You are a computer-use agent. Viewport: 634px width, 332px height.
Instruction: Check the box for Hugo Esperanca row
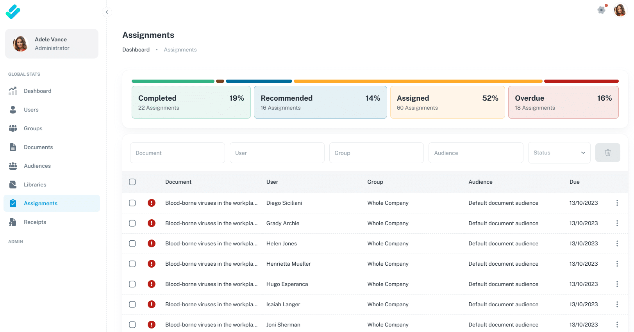[132, 284]
